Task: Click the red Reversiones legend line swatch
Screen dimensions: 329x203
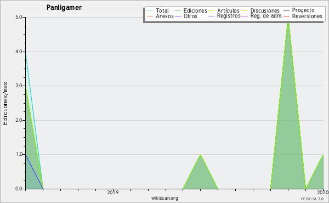Action: coord(286,16)
